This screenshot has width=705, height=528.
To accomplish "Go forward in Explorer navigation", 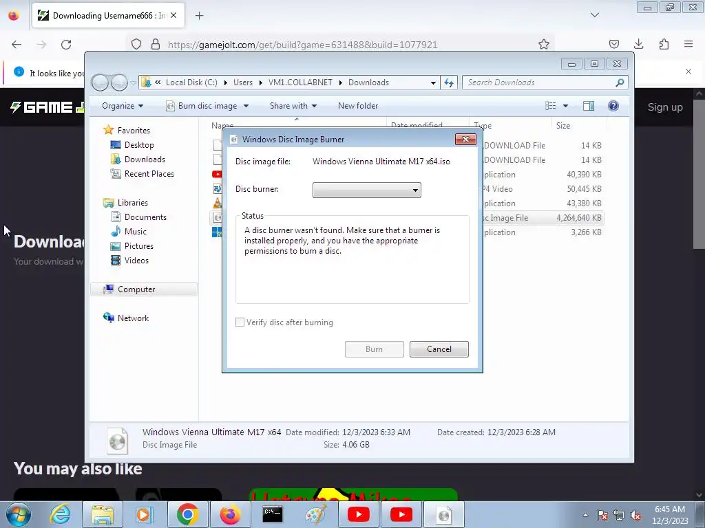I will pyautogui.click(x=119, y=82).
